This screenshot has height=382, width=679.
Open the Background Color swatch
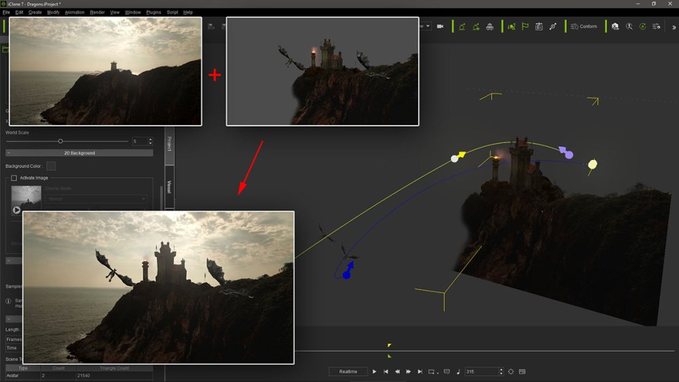(51, 166)
